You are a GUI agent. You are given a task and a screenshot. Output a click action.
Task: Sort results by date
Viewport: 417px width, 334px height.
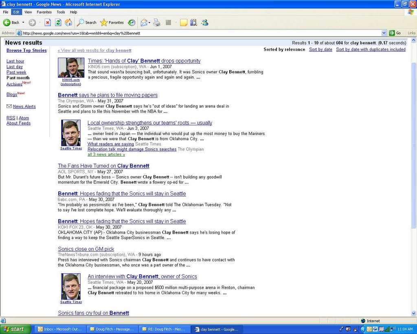click(320, 49)
